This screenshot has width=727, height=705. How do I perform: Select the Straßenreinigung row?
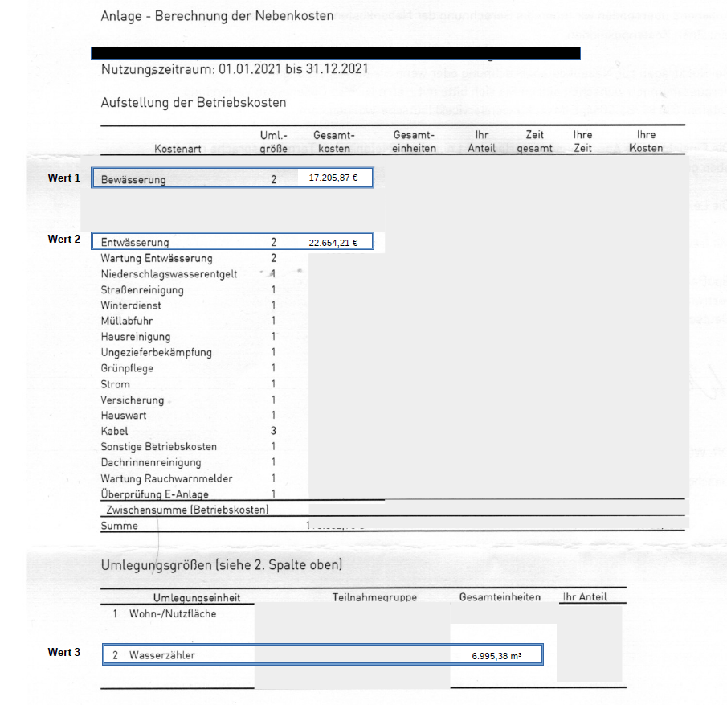tap(142, 289)
